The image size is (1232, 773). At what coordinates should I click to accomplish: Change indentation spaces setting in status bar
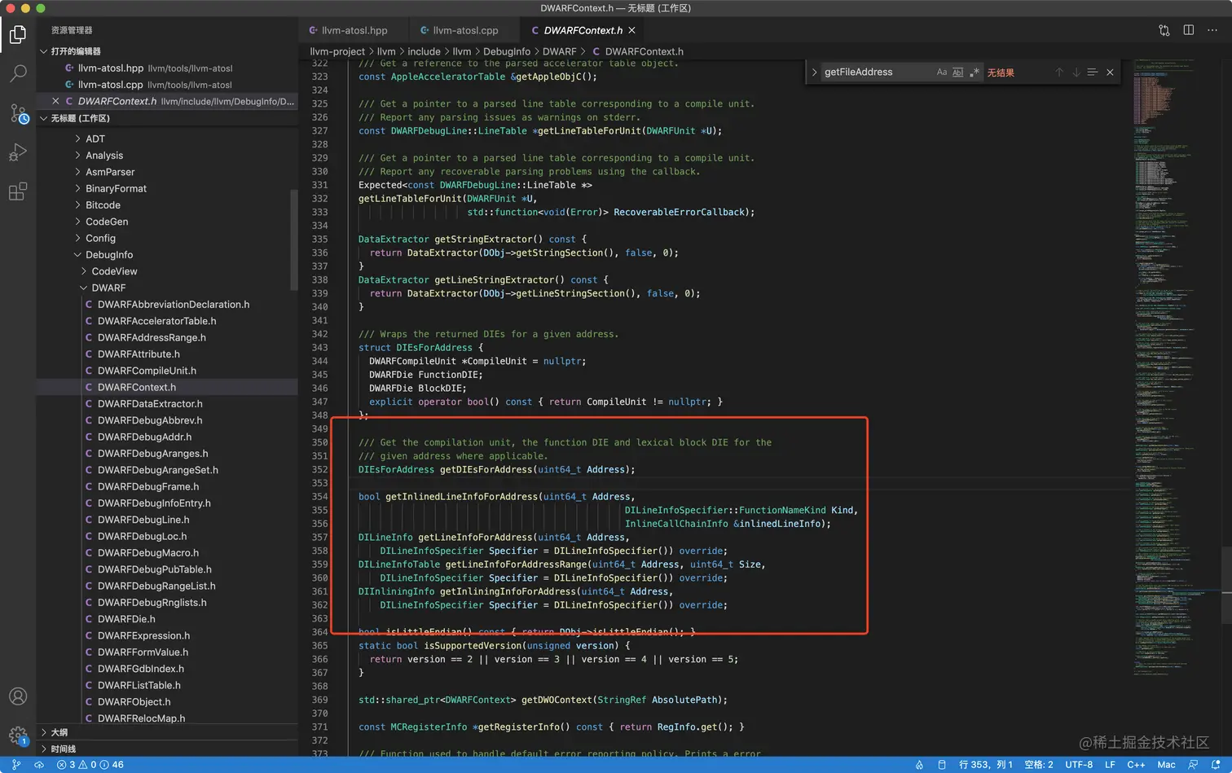[1039, 765]
